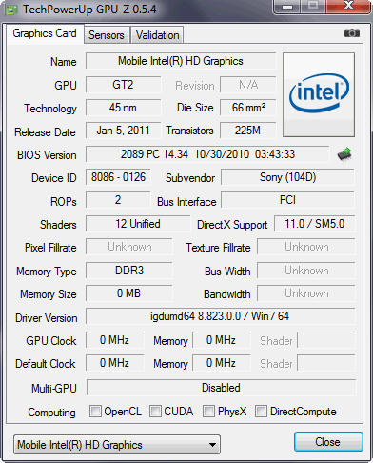The image size is (373, 463).
Task: Click the Die Size value 66 mm²
Action: pos(248,108)
